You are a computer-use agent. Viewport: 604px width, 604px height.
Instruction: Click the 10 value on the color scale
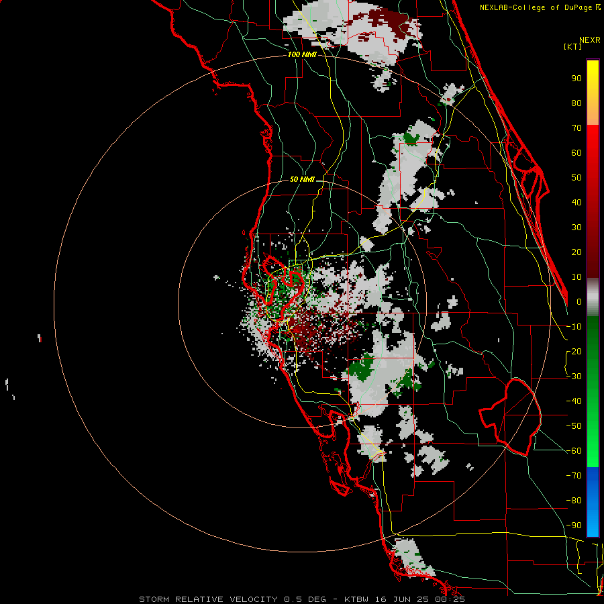pos(576,277)
